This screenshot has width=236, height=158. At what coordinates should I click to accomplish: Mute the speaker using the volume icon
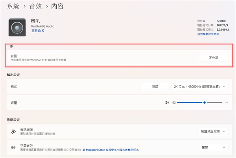[167, 103]
